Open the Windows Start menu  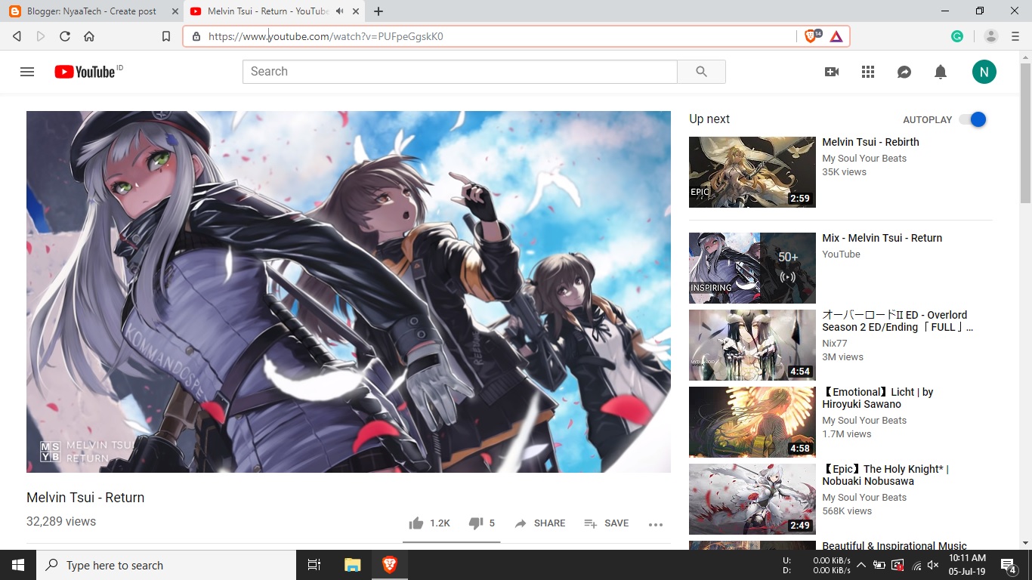coord(17,564)
